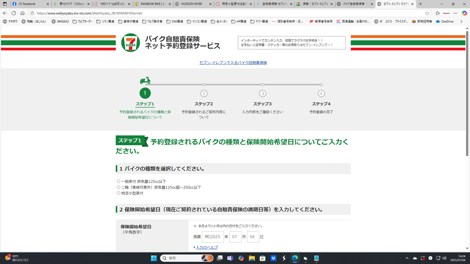Click the day input field showing 04
Image resolution: width=470 pixels, height=264 pixels.
pyautogui.click(x=253, y=237)
